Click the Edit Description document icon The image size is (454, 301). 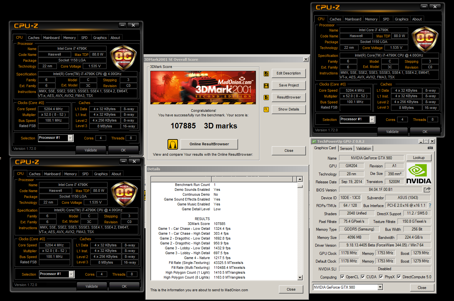point(266,74)
